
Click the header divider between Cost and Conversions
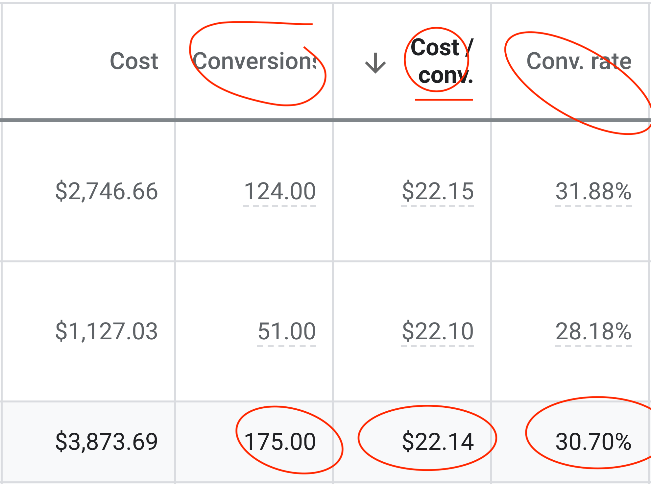(x=175, y=61)
